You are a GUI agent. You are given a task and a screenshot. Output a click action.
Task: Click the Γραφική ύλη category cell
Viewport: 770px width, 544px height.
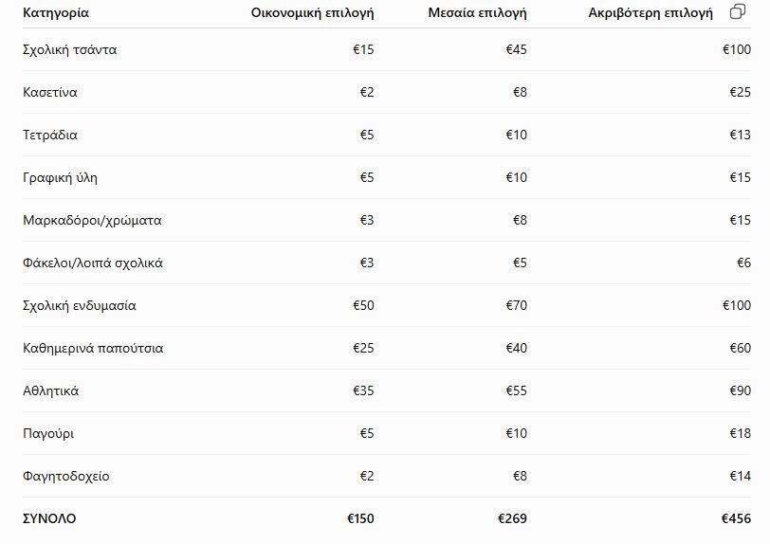point(60,178)
